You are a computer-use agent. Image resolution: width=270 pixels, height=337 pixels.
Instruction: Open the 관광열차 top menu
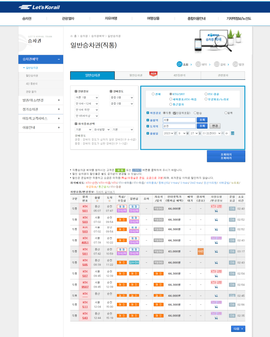click(68, 19)
